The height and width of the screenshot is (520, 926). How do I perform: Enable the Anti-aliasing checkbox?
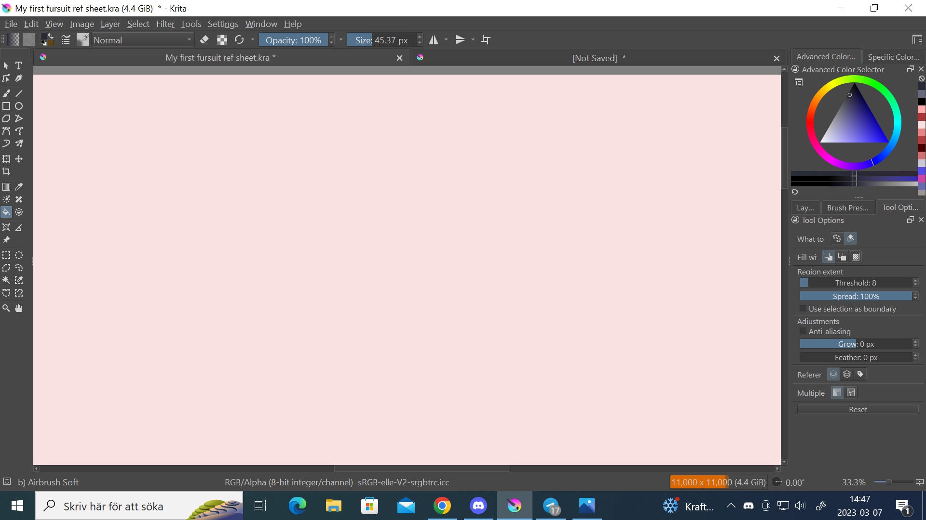[803, 331]
